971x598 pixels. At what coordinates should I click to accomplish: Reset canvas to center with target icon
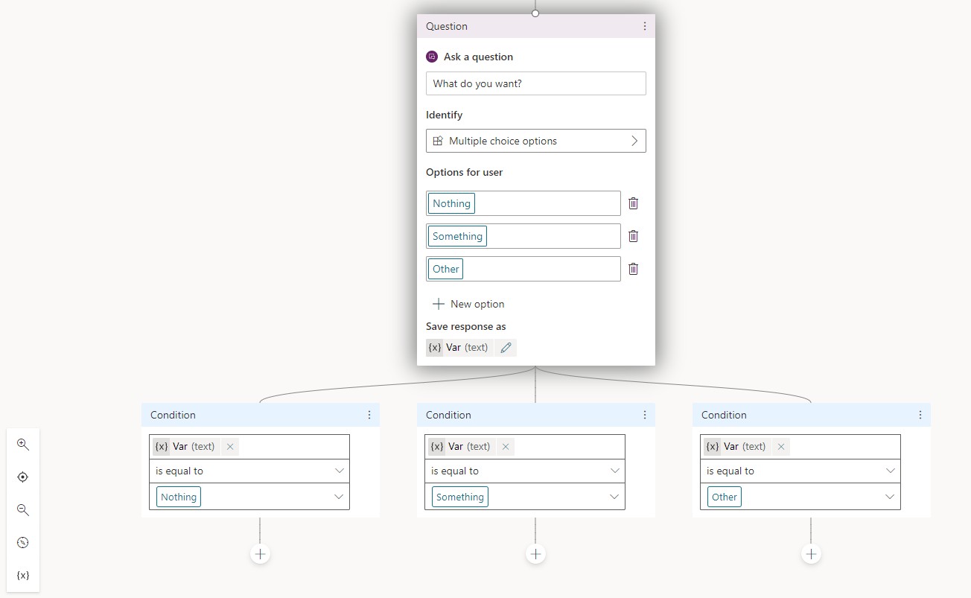point(23,477)
